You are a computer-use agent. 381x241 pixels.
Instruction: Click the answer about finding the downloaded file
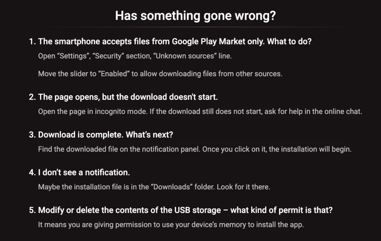pyautogui.click(x=195, y=149)
